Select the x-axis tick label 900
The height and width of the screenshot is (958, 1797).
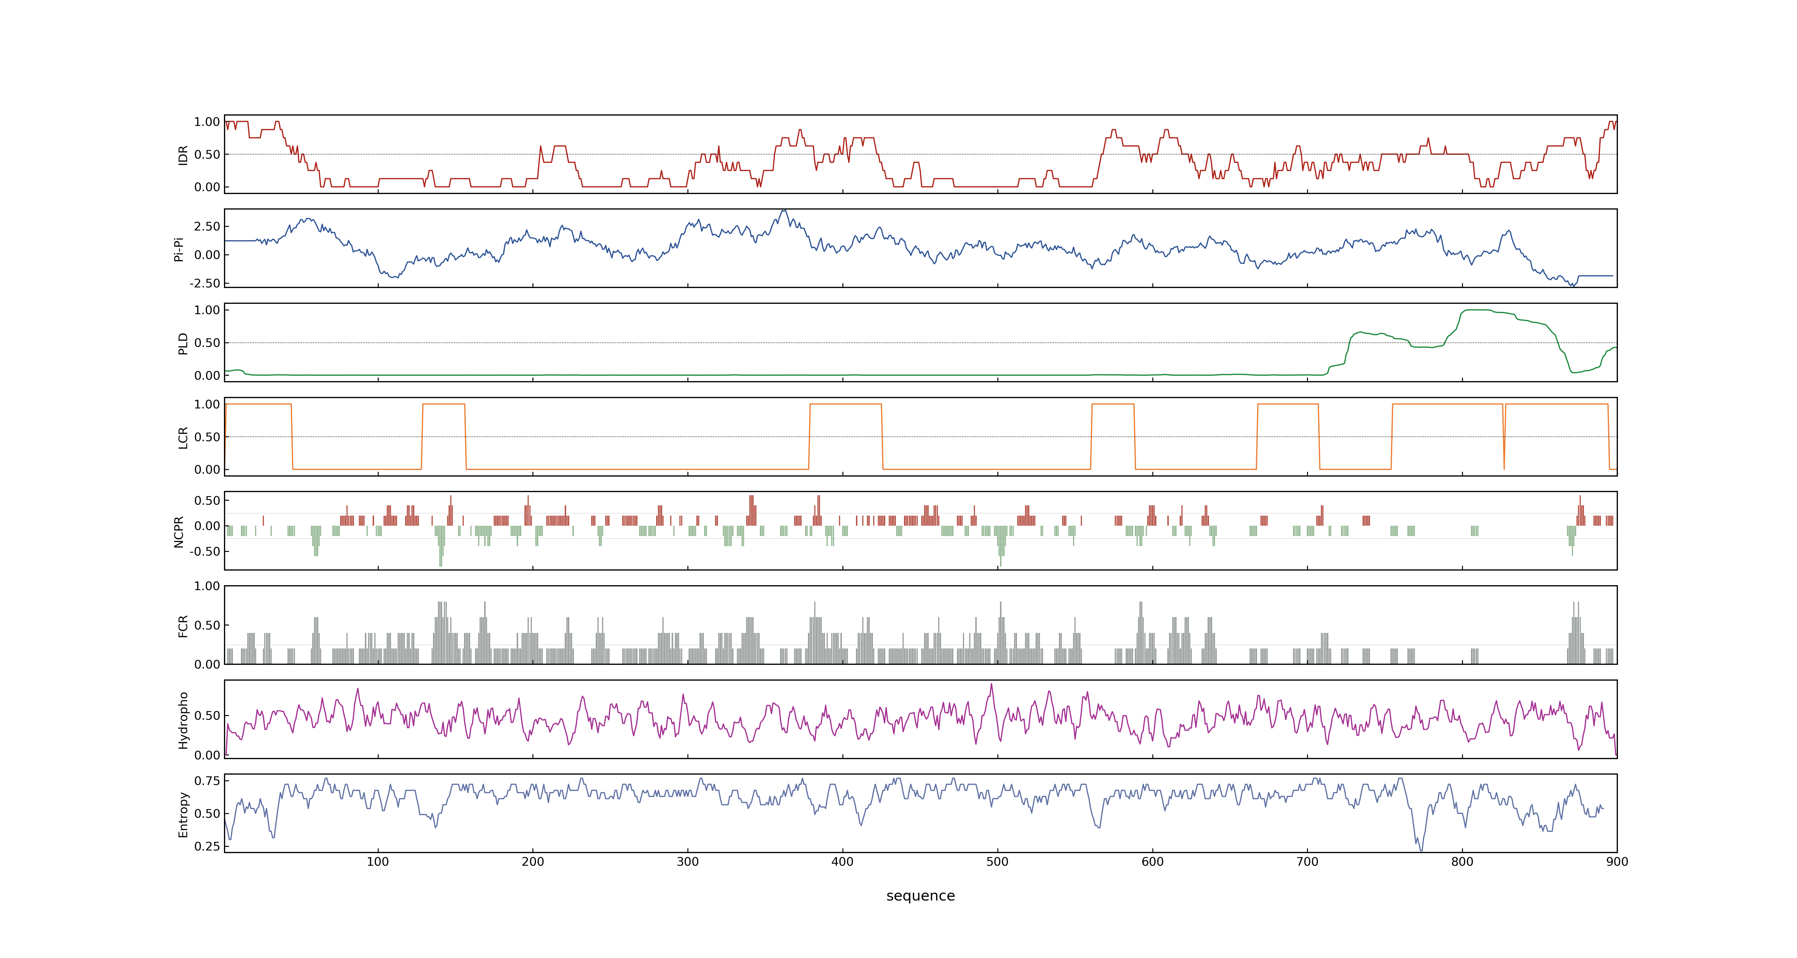click(1617, 862)
